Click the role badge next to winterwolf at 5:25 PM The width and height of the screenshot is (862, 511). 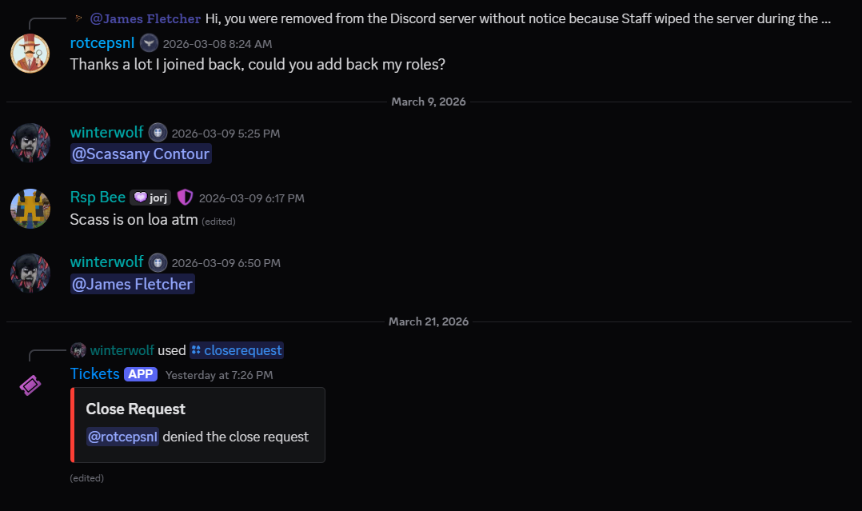[158, 133]
